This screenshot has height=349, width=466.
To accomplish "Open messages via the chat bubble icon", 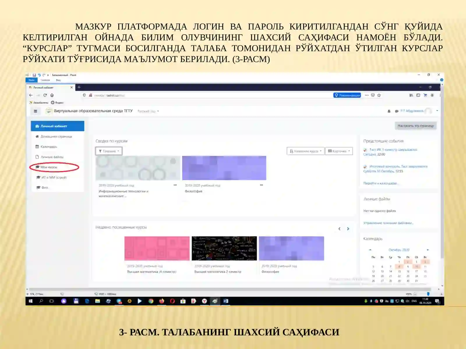I will coord(397,111).
